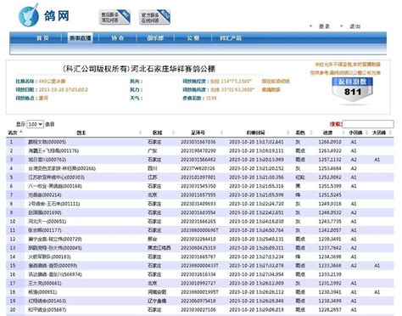Go to the 首页 menu item
The image size is (402, 316).
tap(42, 38)
